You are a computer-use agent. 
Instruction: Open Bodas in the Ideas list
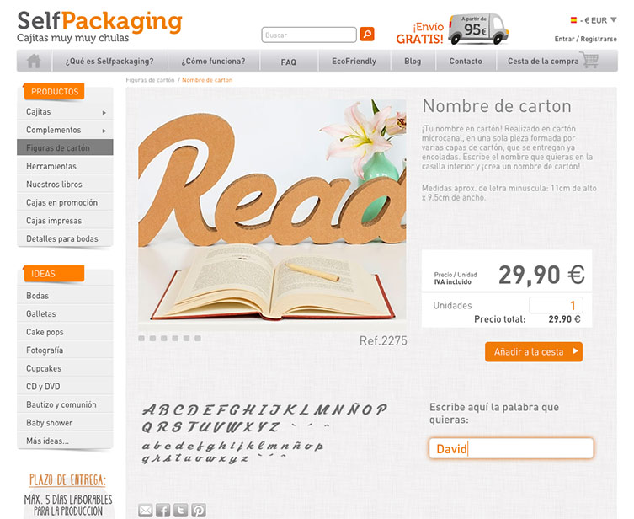pyautogui.click(x=65, y=295)
